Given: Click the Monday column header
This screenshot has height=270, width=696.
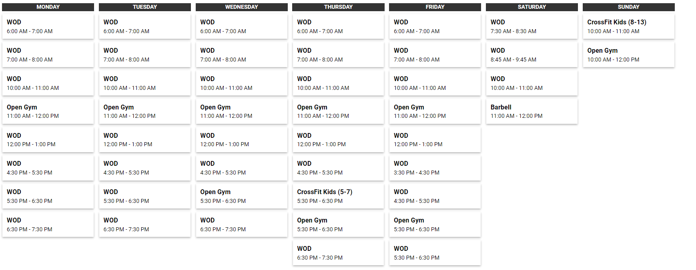Looking at the screenshot, I should click(48, 7).
